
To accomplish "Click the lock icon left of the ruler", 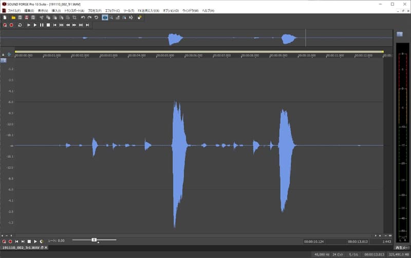I will [3, 55].
